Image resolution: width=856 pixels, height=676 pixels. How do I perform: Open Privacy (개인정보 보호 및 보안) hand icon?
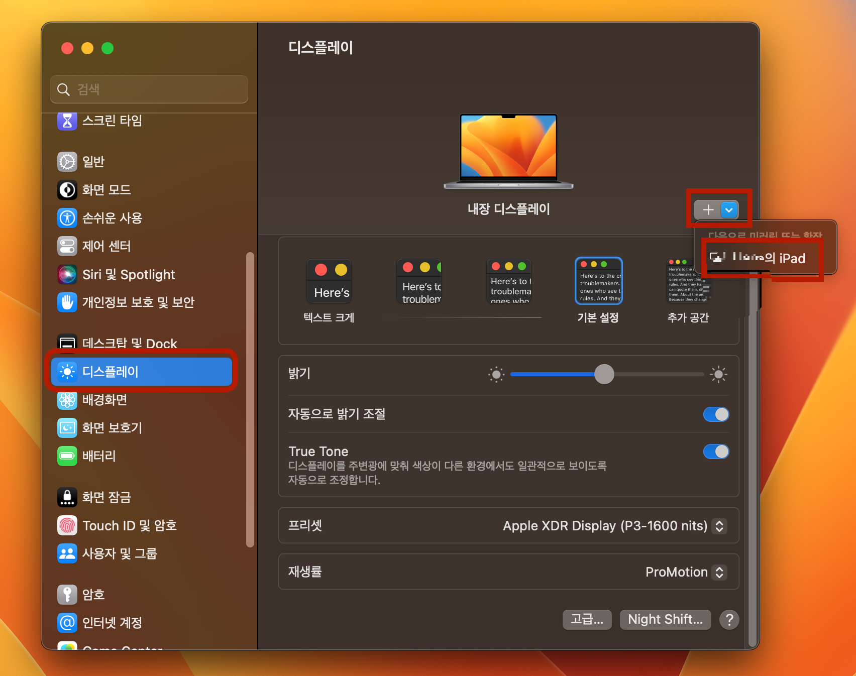point(67,302)
